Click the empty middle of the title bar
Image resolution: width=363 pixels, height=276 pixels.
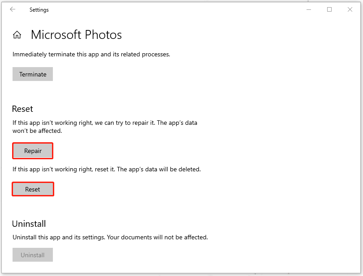(179, 9)
